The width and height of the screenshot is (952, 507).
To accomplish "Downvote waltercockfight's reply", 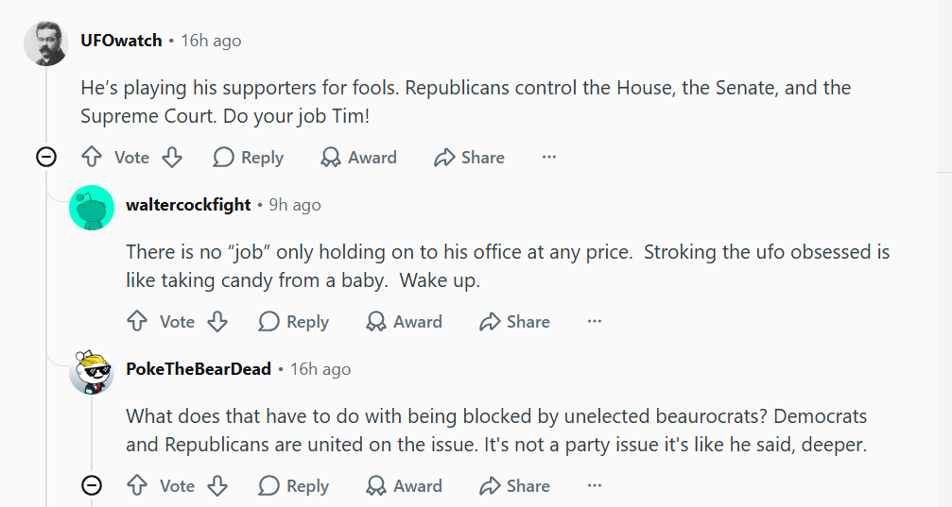I will (217, 321).
